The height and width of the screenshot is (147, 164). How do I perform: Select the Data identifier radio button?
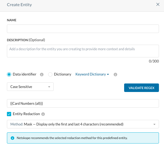click(9, 74)
